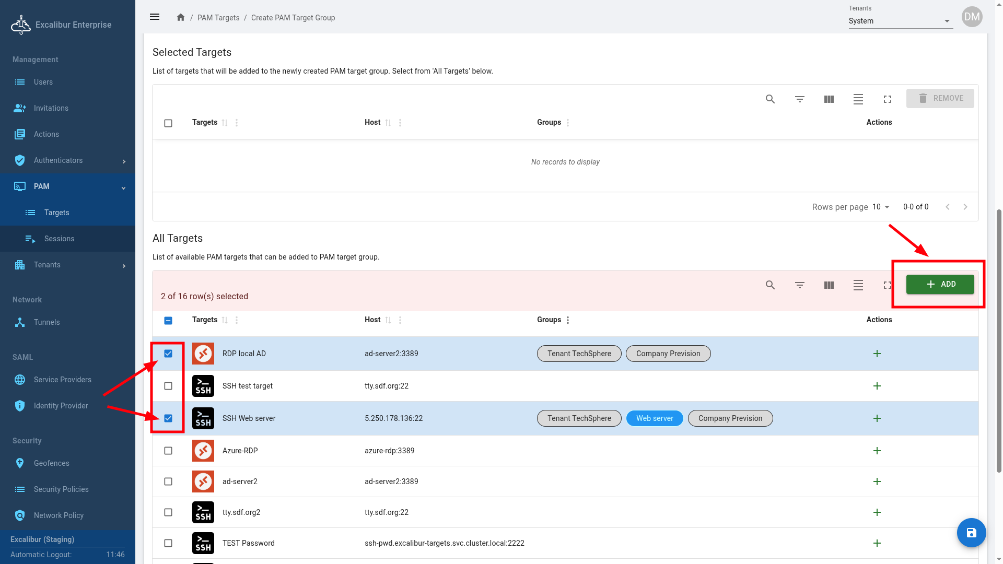Image resolution: width=1003 pixels, height=564 pixels.
Task: Open Sessions in the PAM submenu
Action: tap(59, 239)
